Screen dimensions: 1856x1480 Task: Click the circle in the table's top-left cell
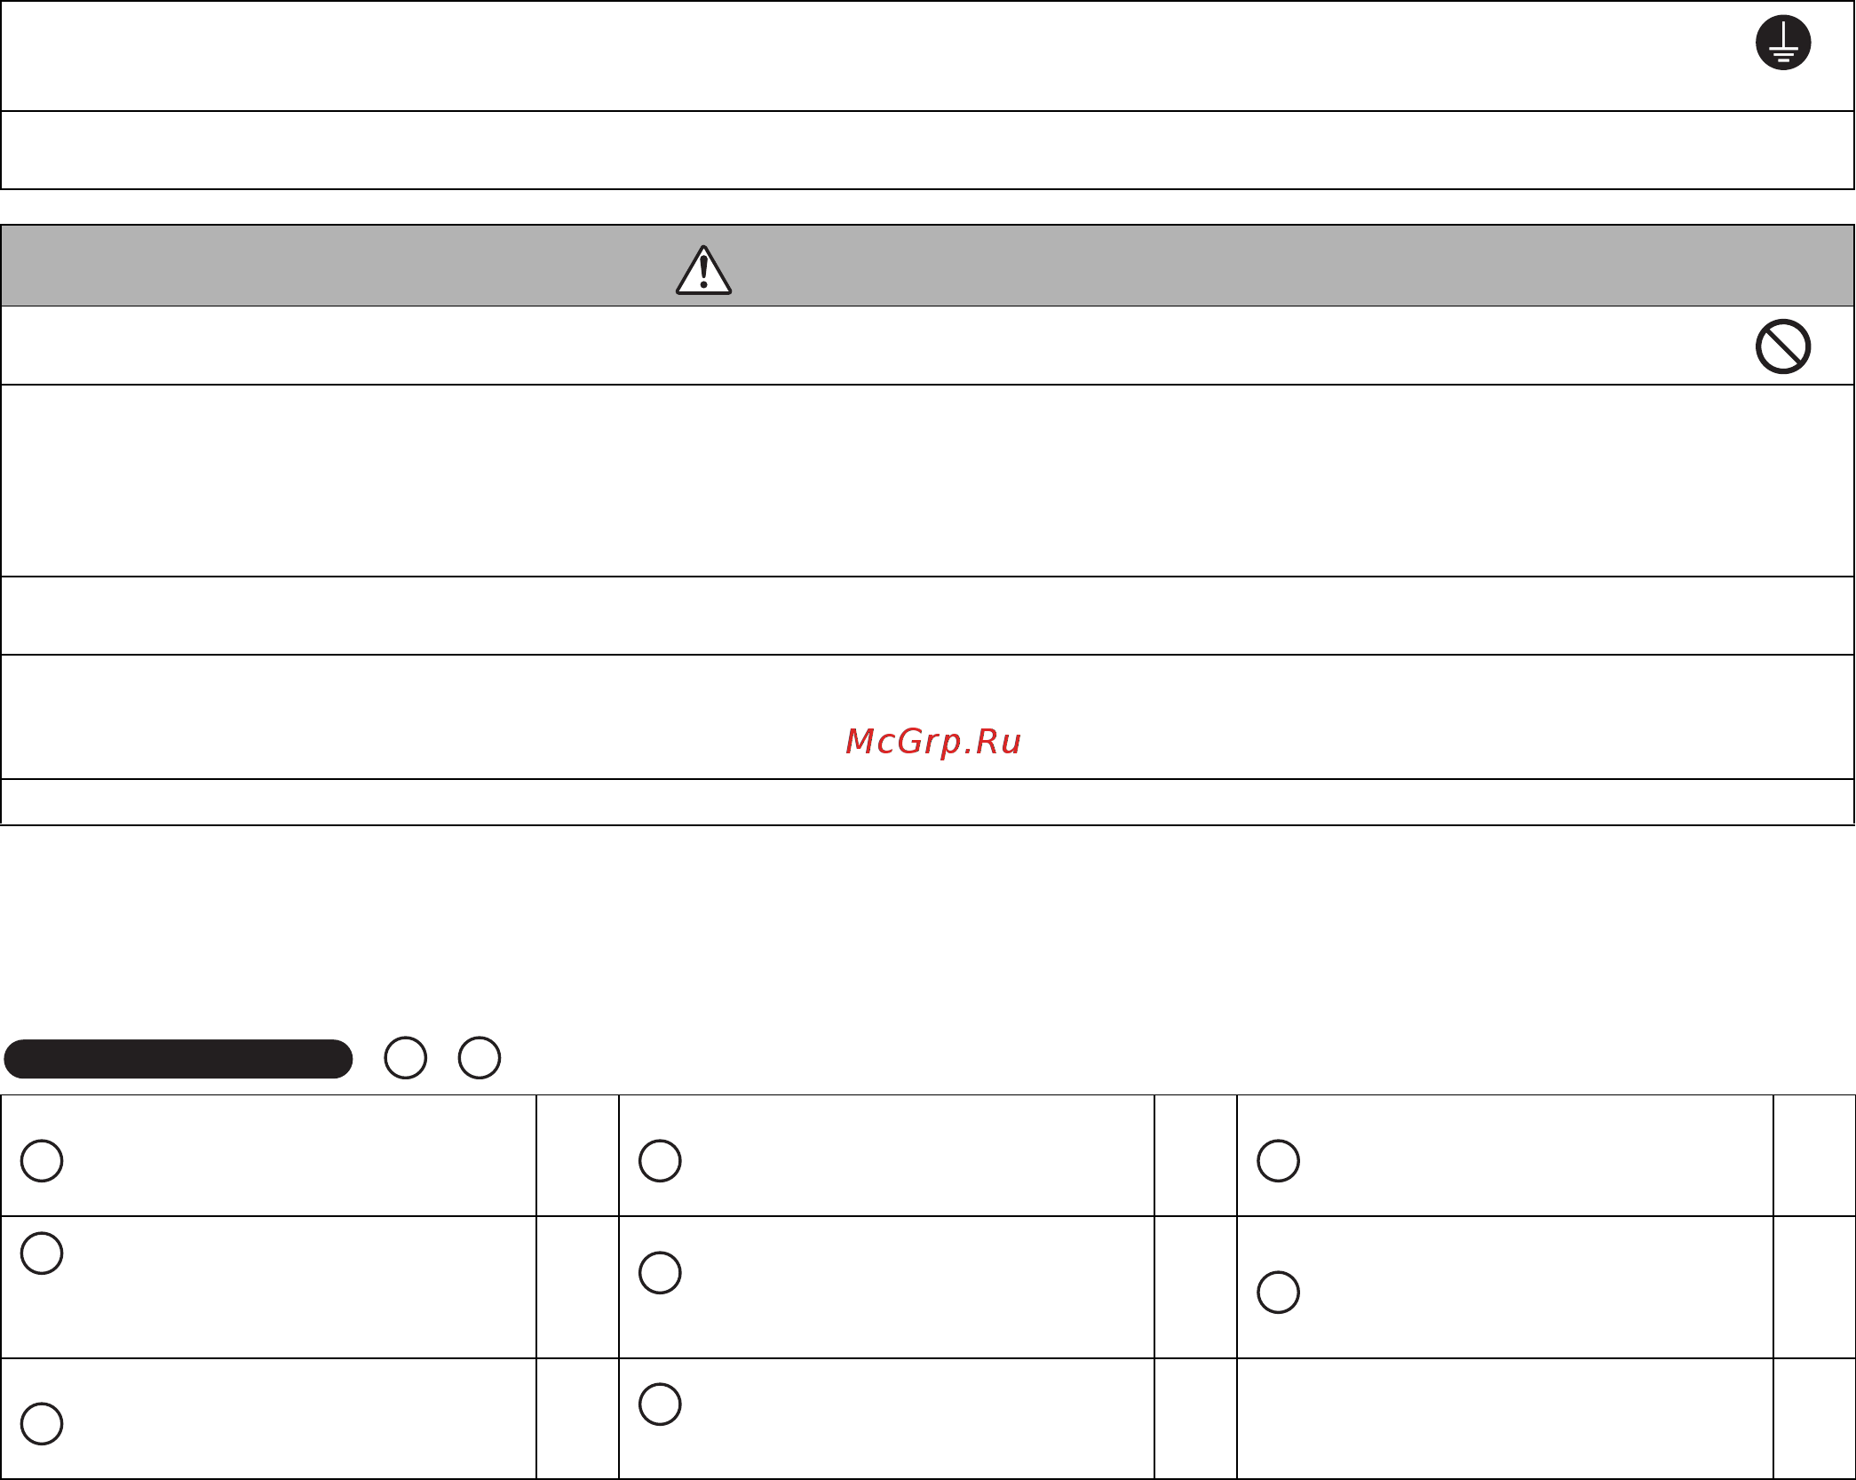(x=42, y=1160)
